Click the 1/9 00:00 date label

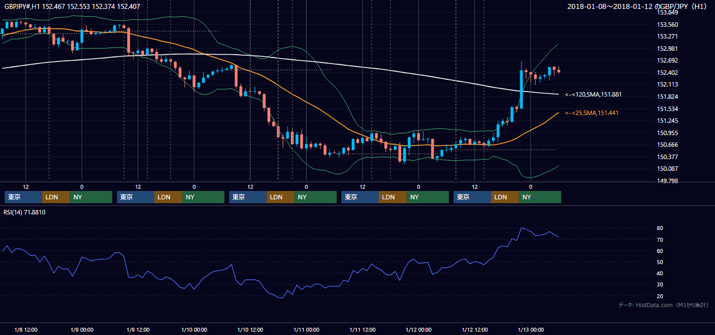82,329
